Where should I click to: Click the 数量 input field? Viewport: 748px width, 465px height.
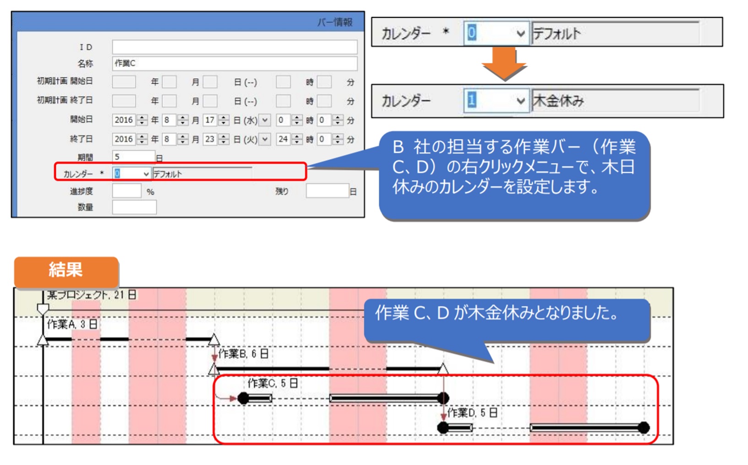[134, 207]
